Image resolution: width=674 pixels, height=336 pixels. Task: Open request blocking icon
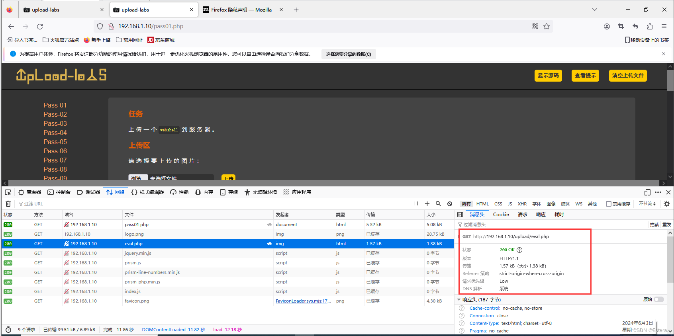(450, 204)
